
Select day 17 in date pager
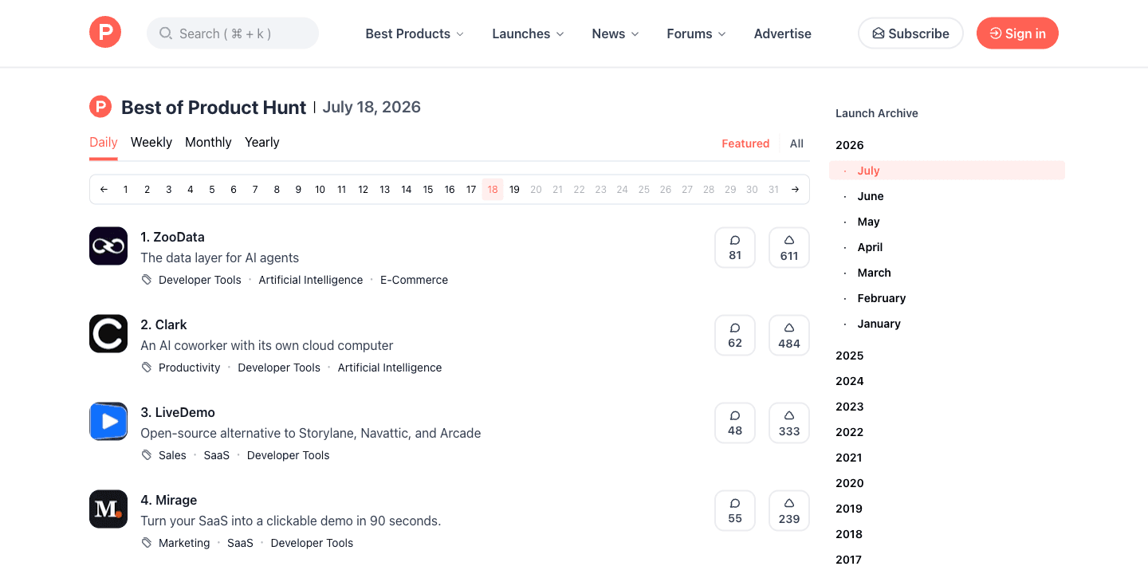click(471, 189)
